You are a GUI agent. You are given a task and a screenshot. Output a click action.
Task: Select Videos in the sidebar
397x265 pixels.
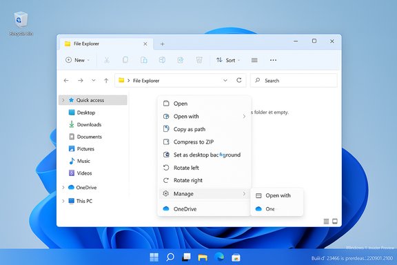point(80,173)
